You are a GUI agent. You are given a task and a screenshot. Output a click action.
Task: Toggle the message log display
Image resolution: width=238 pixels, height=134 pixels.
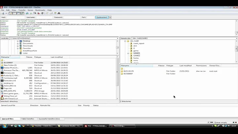11,13
